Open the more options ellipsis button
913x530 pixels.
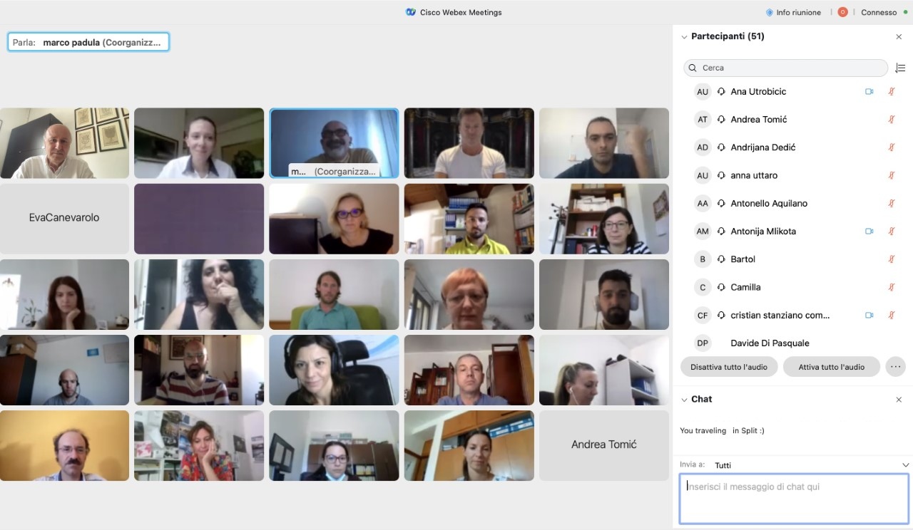pyautogui.click(x=895, y=367)
